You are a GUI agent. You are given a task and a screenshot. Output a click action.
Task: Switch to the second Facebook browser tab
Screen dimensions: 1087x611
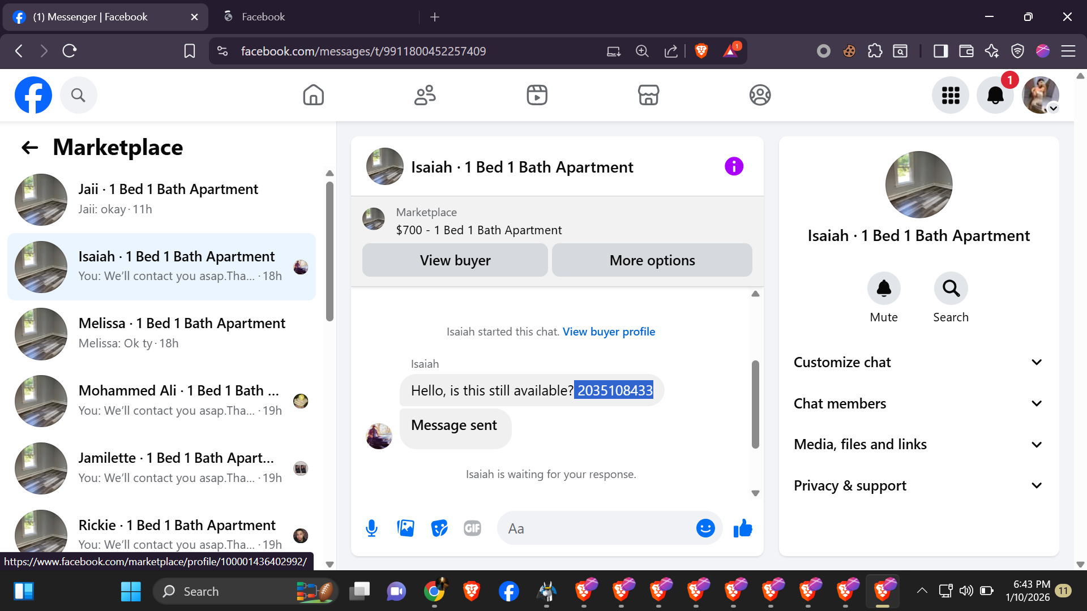tap(263, 17)
